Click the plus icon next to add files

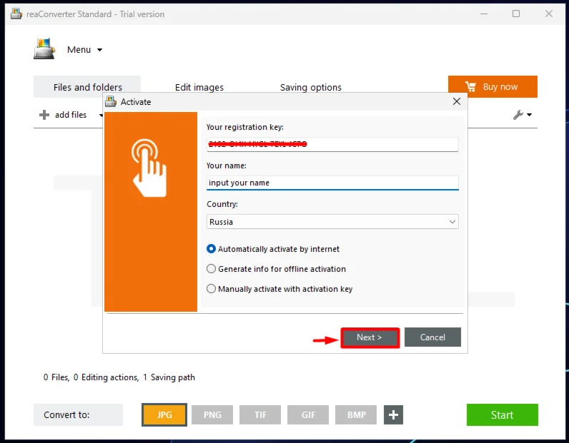tap(44, 115)
